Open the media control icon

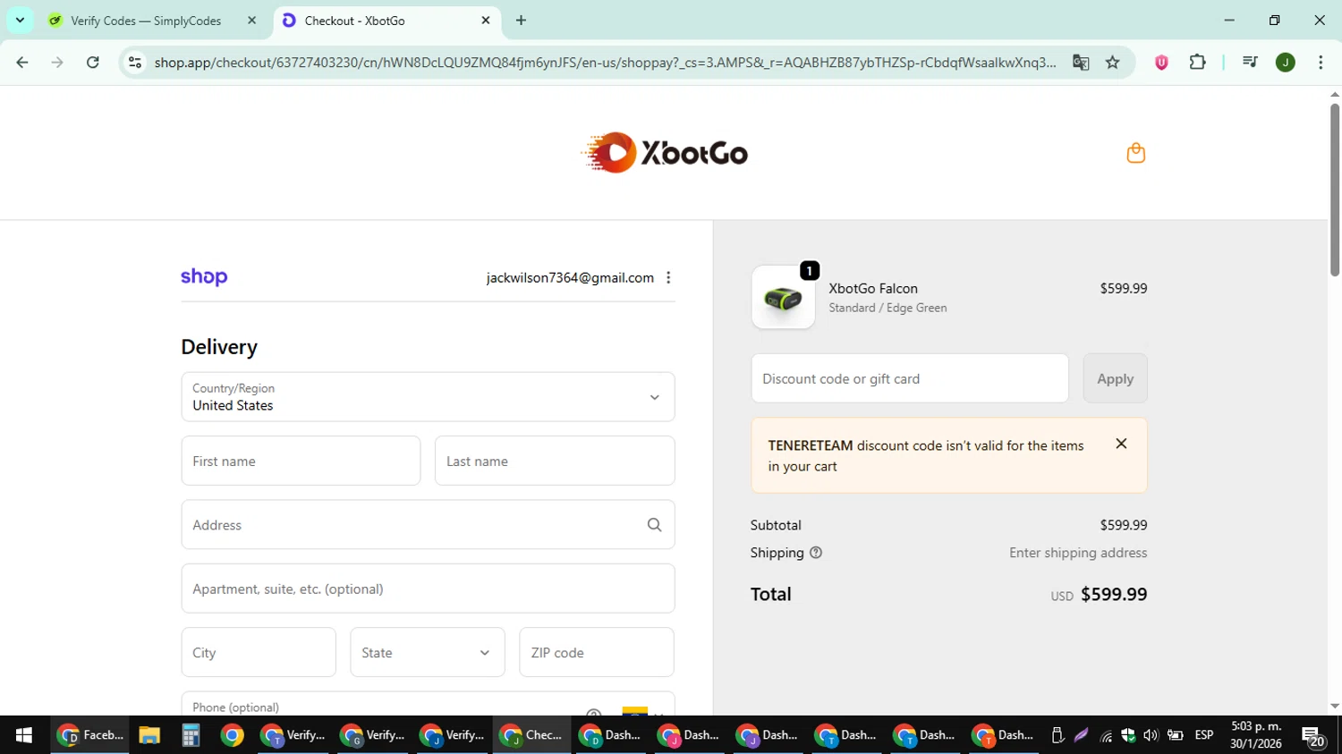(1250, 63)
